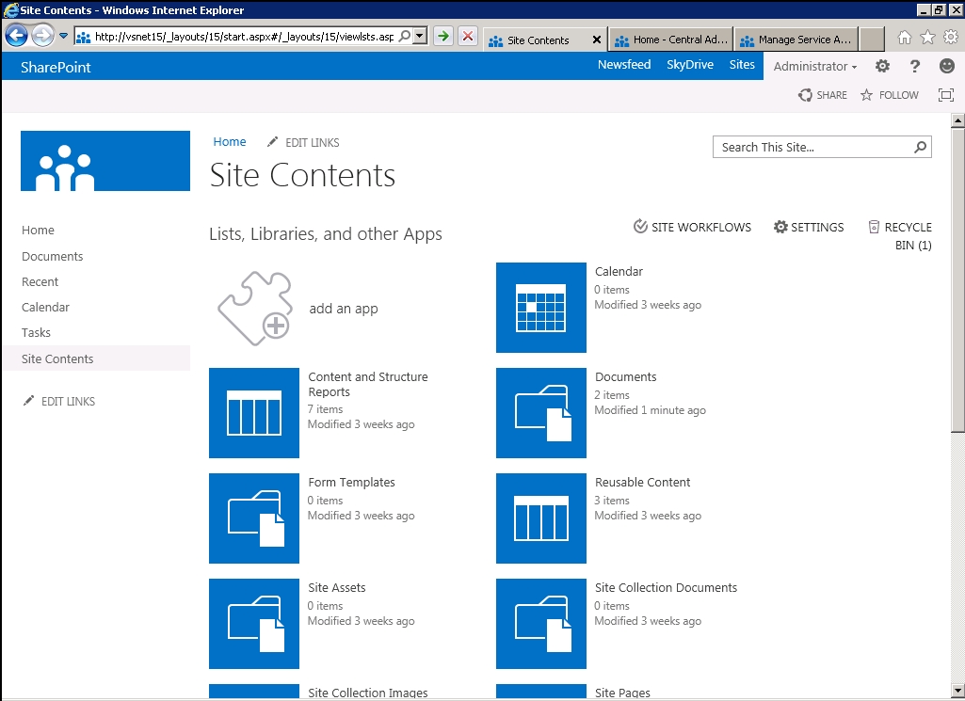Click pencil icon beside top EDIT LINKS
Image resolution: width=965 pixels, height=701 pixels.
272,142
